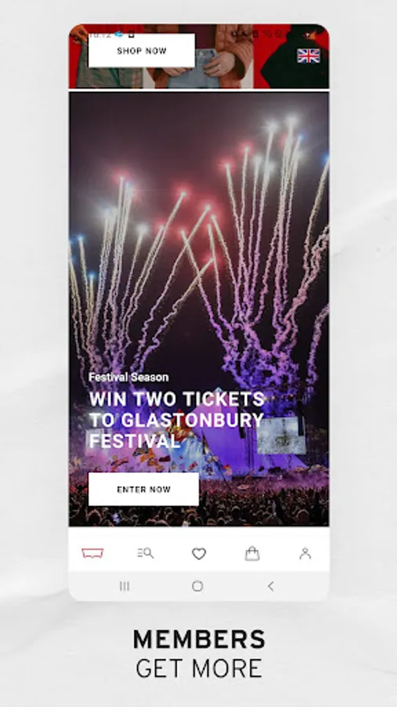Tap the Festival Season label
The image size is (397, 707).
[129, 377]
